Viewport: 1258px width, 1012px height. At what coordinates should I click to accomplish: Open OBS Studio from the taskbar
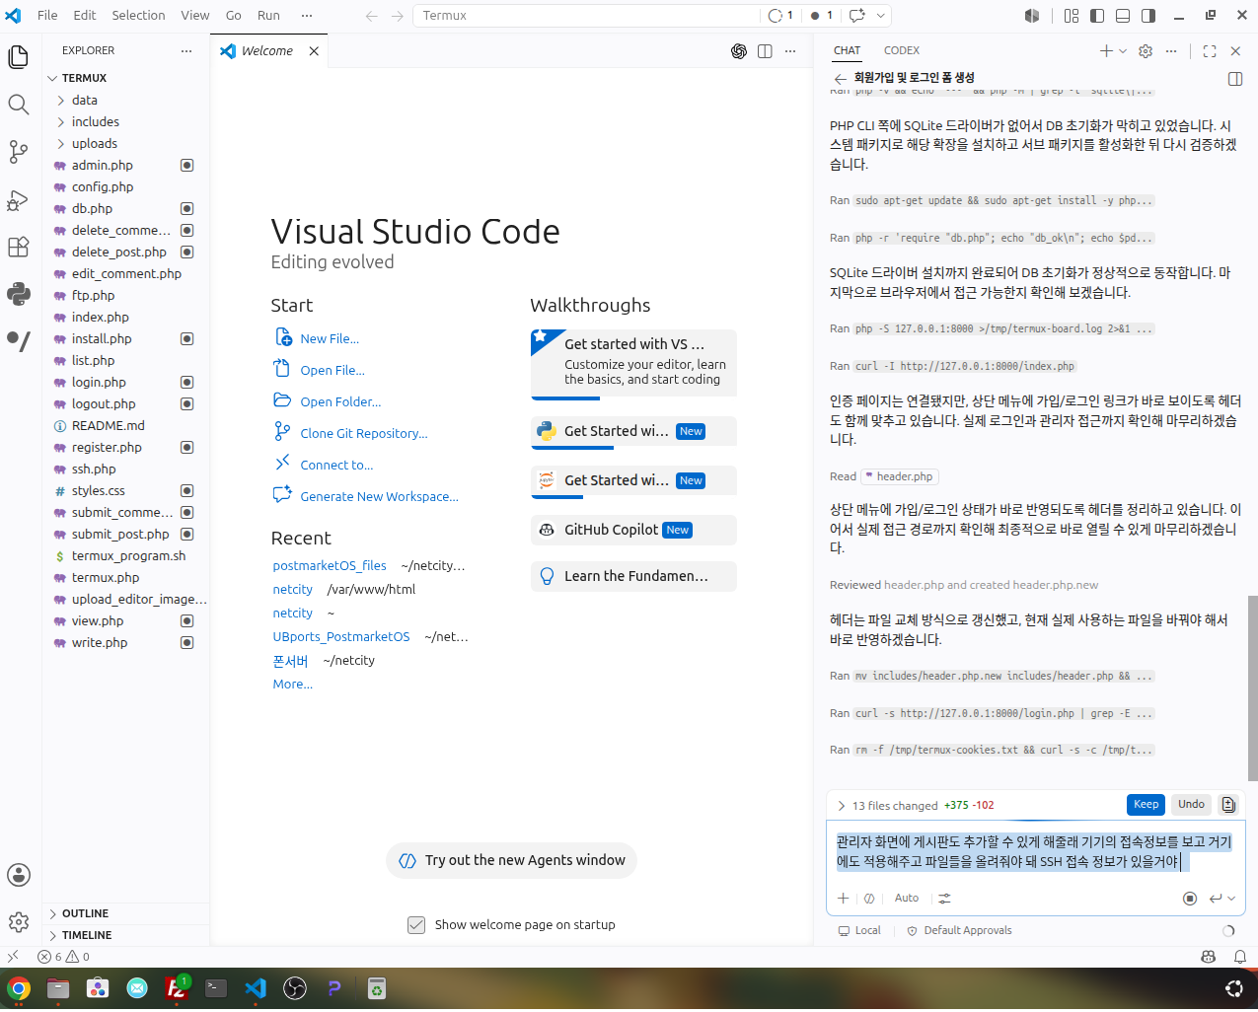[x=295, y=988]
